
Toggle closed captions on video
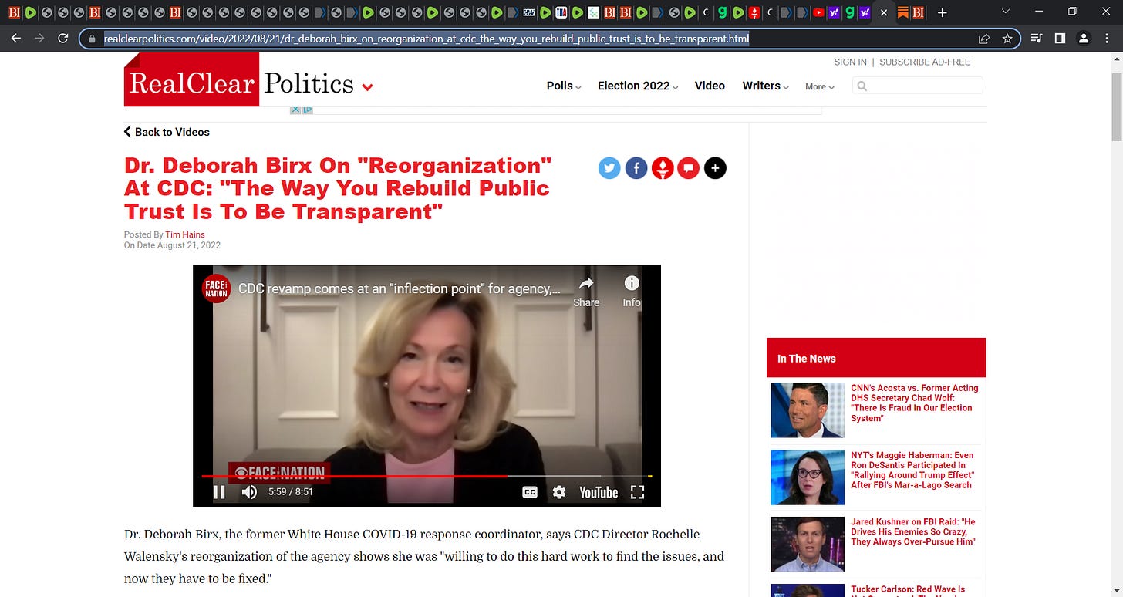pyautogui.click(x=530, y=492)
